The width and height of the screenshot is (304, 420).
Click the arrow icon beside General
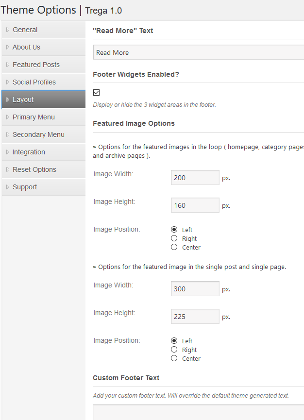(x=8, y=30)
